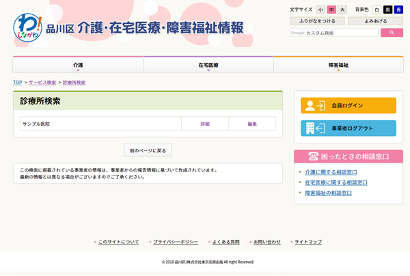Open プライバシーポリシー footer link

[x=176, y=242]
